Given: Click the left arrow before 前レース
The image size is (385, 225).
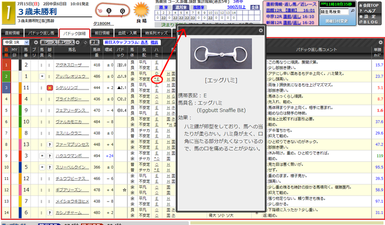Looking at the screenshot, I should [36, 42].
